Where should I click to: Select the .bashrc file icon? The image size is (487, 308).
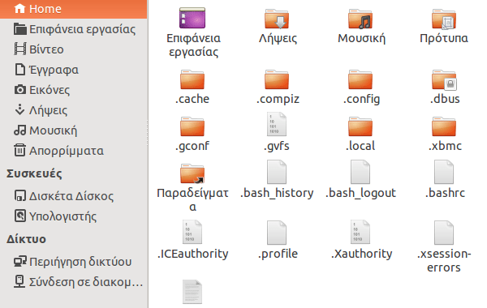click(444, 172)
